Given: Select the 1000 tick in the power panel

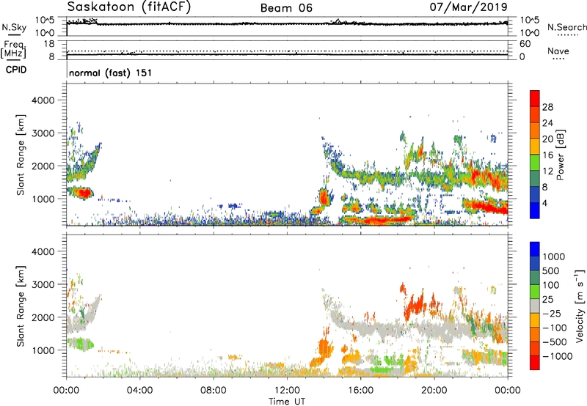Looking at the screenshot, I should 43,199.
